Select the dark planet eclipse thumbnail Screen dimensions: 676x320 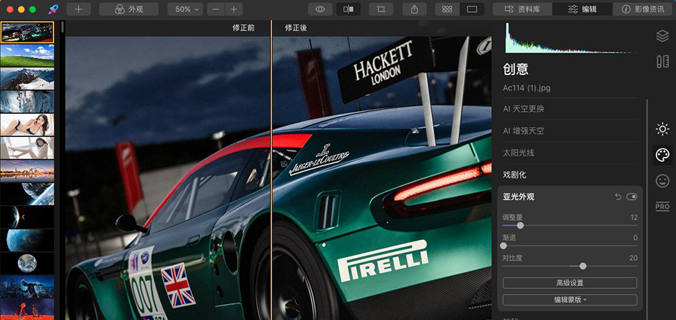[27, 217]
